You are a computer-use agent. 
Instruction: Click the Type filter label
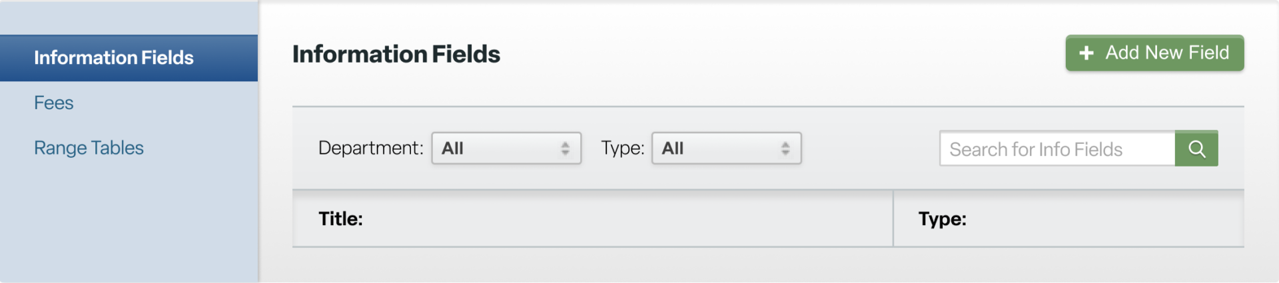pos(622,148)
